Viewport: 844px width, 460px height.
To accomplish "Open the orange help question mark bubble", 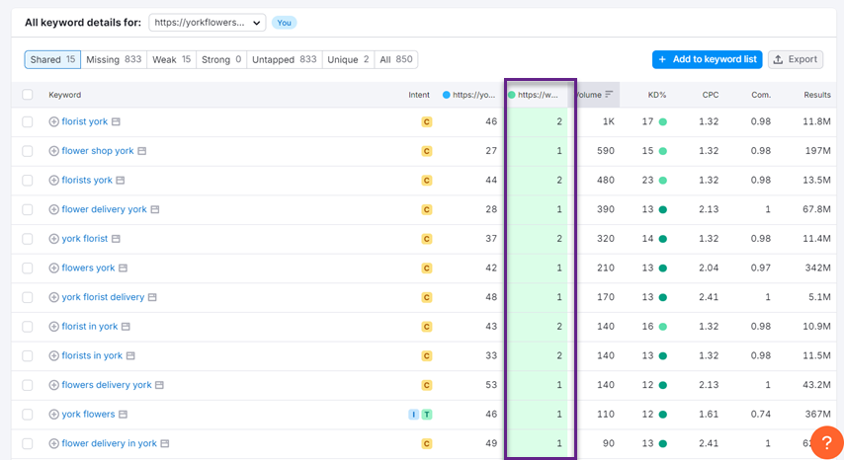I will [826, 442].
